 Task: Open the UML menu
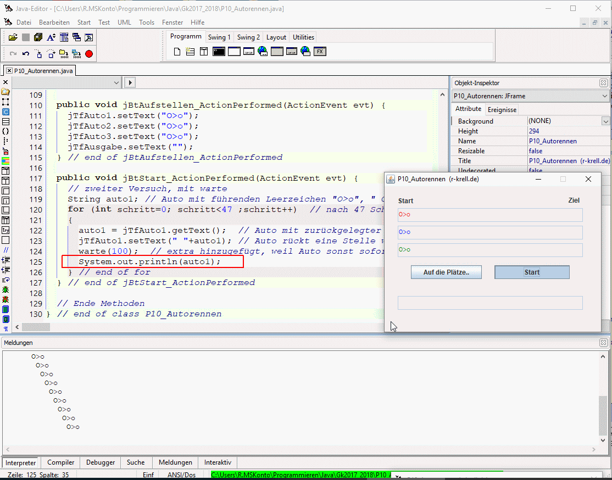coord(124,23)
